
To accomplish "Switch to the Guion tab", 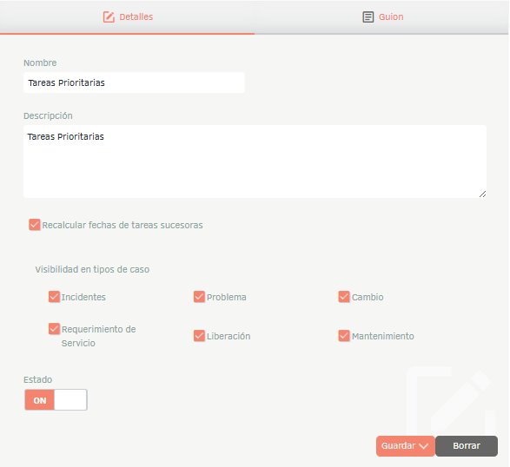I will click(x=382, y=16).
